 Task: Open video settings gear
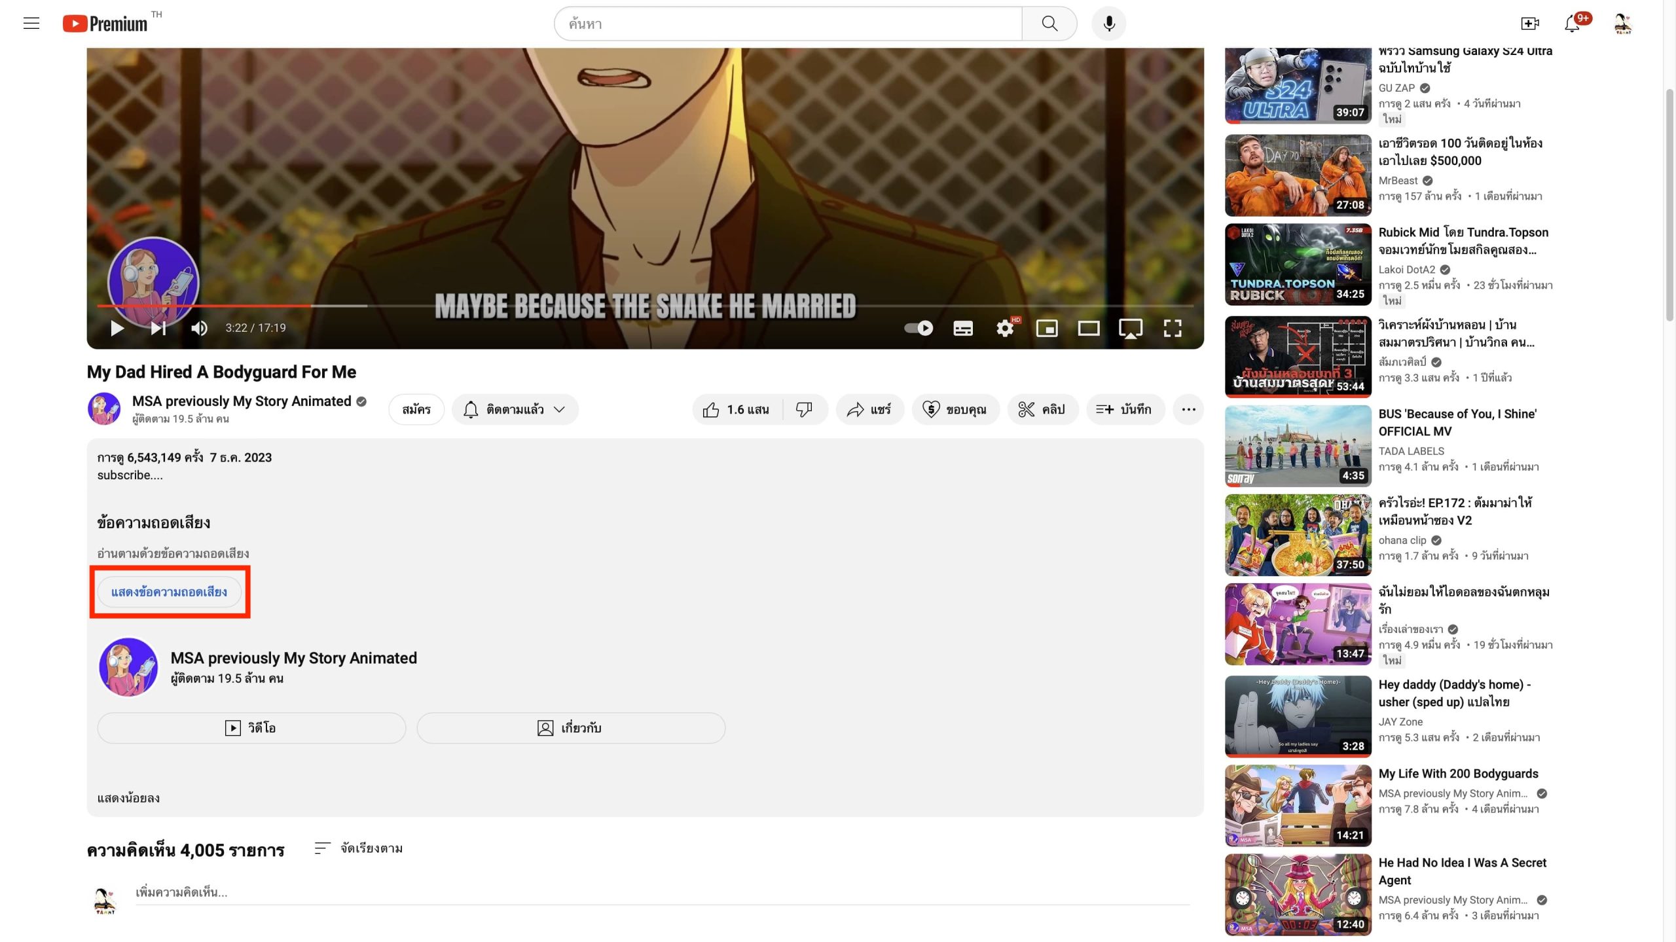coord(1004,328)
